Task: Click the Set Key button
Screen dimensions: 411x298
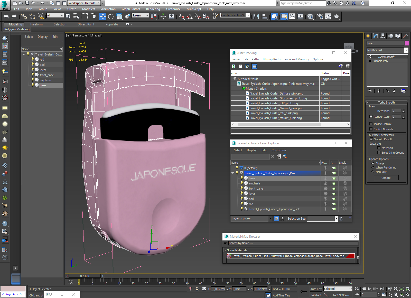Action: pos(316,295)
